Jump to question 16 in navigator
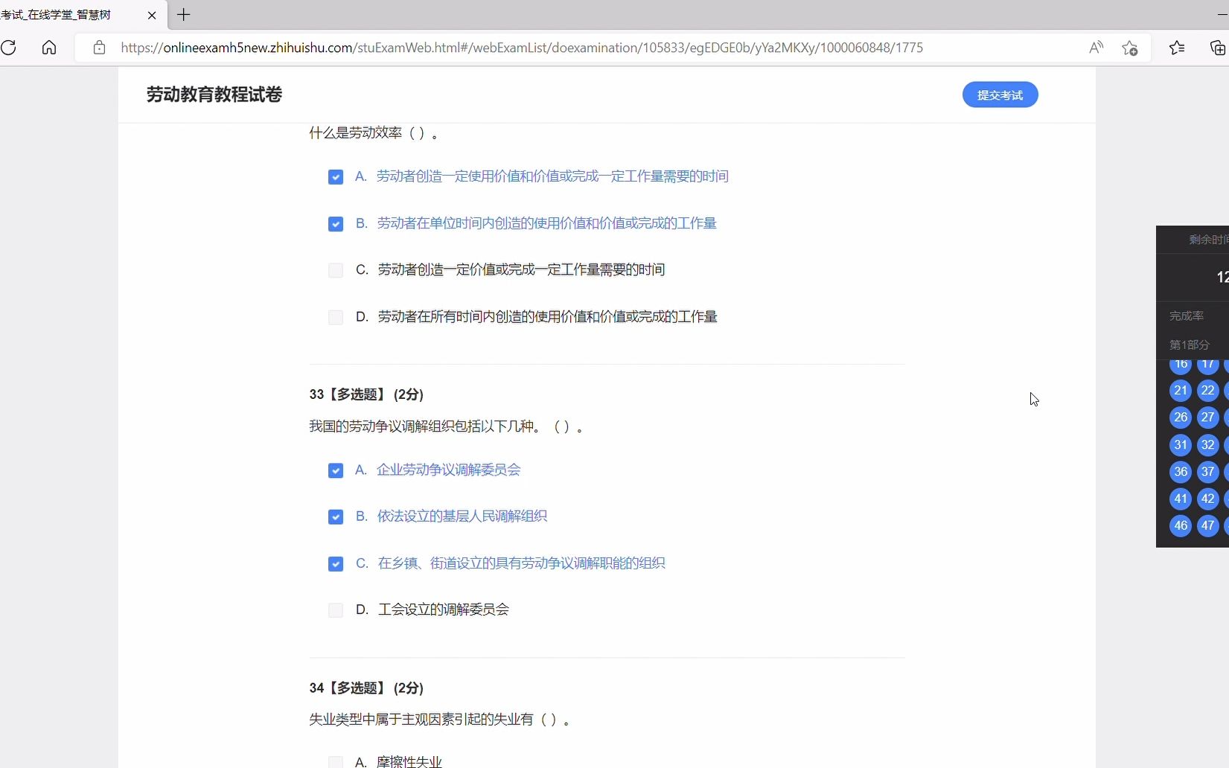This screenshot has width=1229, height=768. (1181, 364)
